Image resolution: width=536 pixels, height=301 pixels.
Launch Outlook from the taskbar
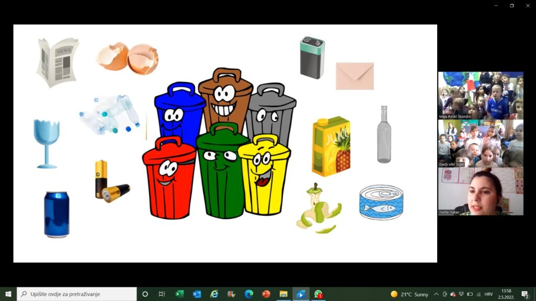coord(197,294)
